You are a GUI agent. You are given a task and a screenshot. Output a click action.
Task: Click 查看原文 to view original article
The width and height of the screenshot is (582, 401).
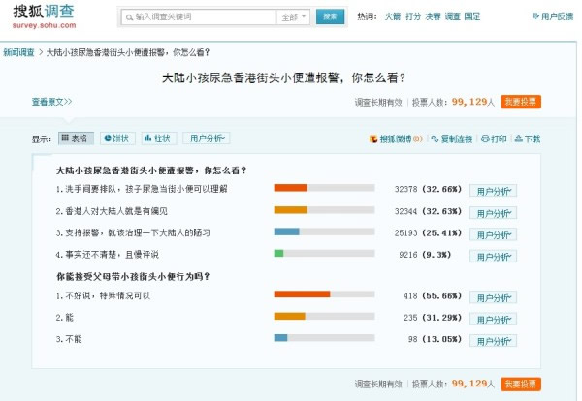(51, 101)
